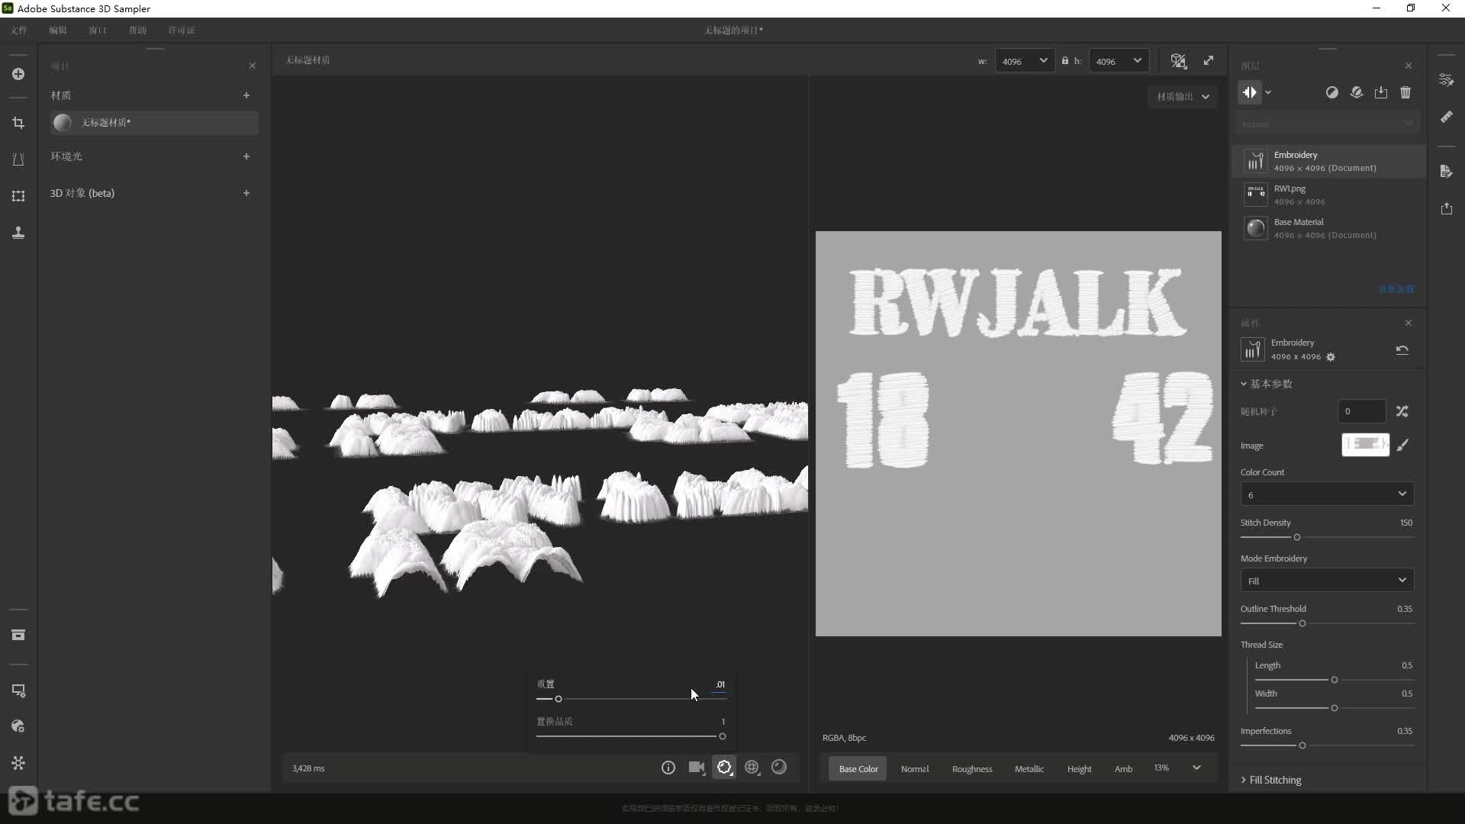The height and width of the screenshot is (824, 1465).
Task: Select the Base Color channel tab
Action: point(858,769)
